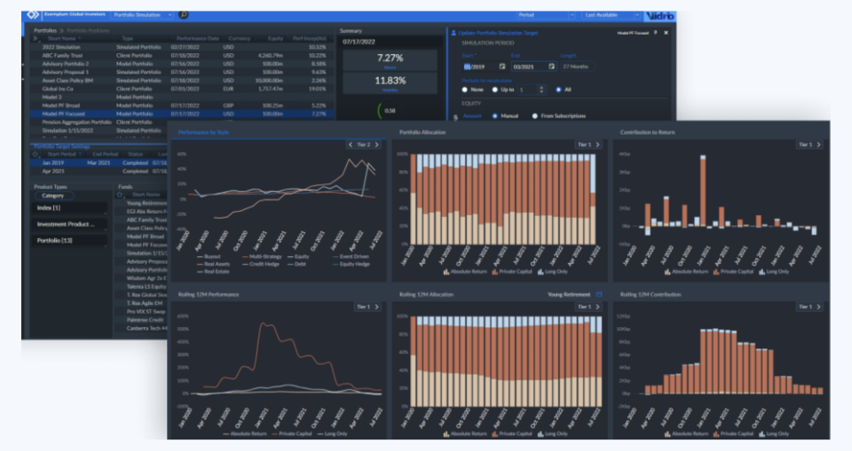852x451 pixels.
Task: Go to next tier in Performance by Style
Action: 377,144
